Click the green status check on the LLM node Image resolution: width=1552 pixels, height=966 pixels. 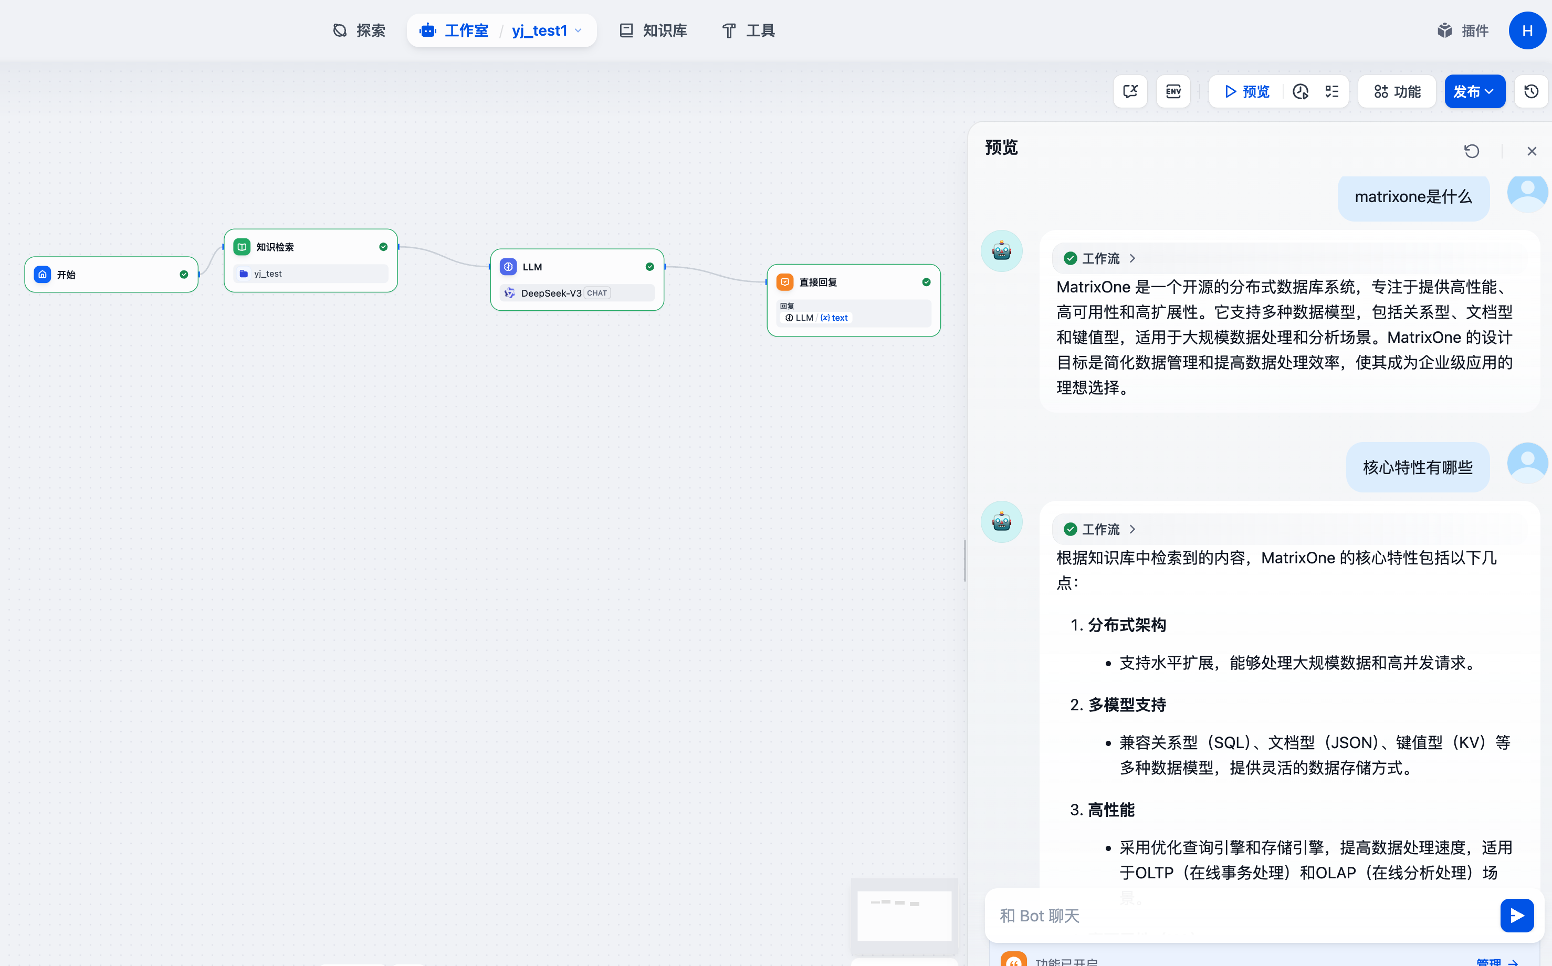(650, 266)
